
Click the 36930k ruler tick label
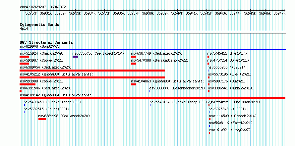tap(31, 13)
